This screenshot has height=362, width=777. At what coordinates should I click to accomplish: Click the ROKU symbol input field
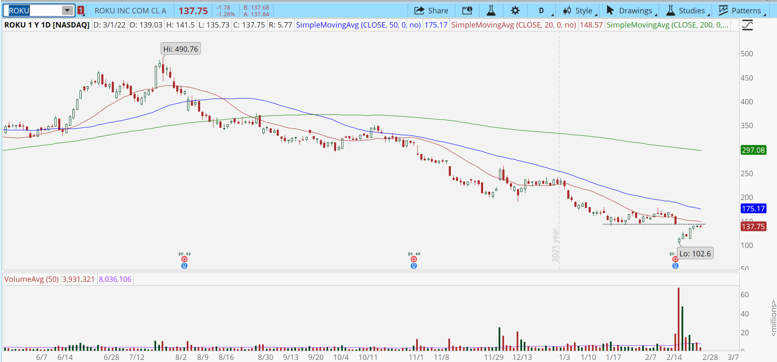coord(33,10)
